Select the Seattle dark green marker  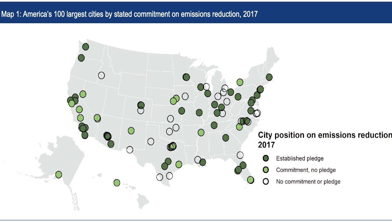pyautogui.click(x=85, y=47)
